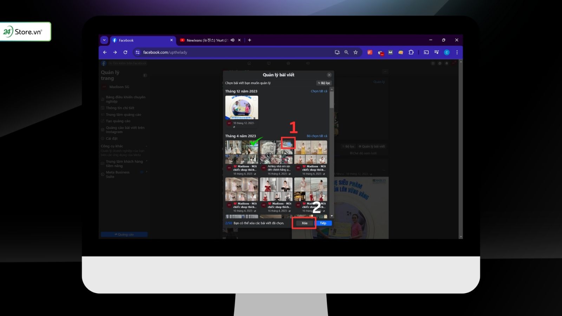Open the extension with the red minus badge
This screenshot has width=562, height=316.
380,53
